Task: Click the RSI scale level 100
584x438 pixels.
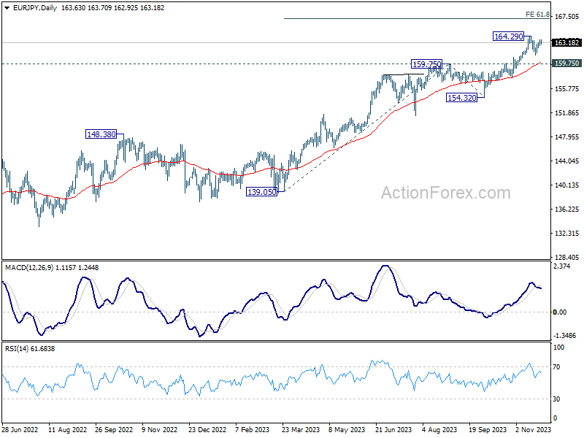Action: click(558, 347)
